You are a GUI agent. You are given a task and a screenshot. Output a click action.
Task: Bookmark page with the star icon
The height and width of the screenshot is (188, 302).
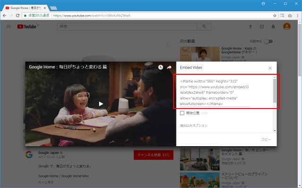coord(275,16)
